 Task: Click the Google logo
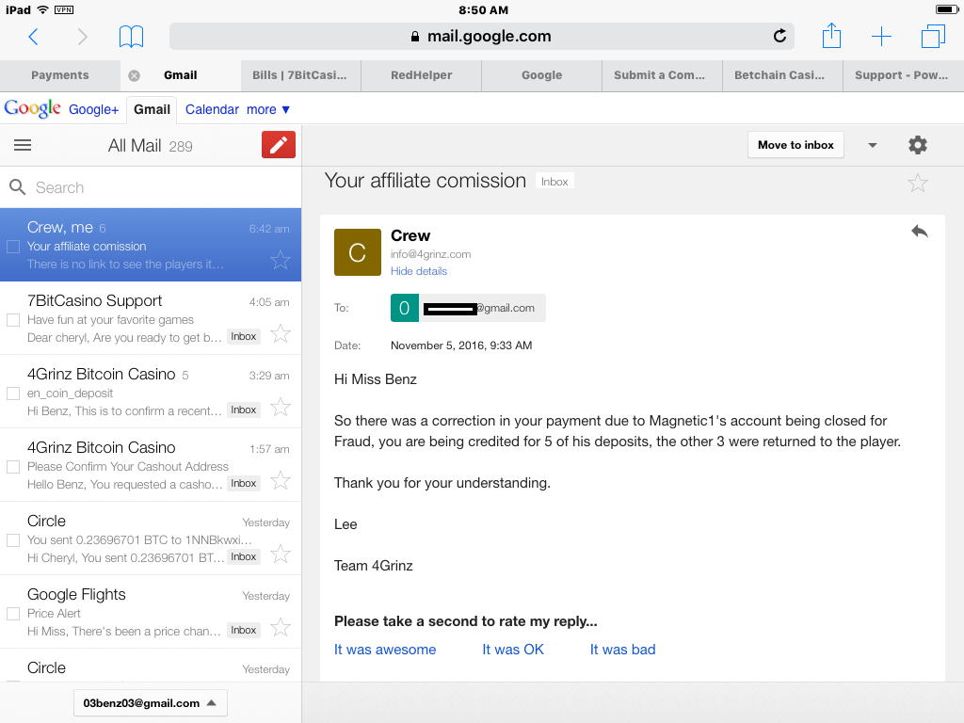(33, 109)
